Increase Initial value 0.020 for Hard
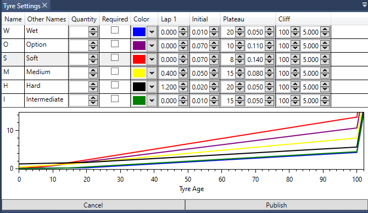 [x=214, y=84]
